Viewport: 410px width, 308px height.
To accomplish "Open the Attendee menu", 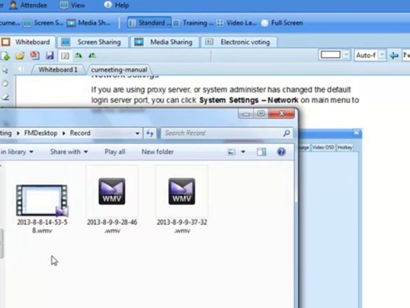I will (x=29, y=5).
